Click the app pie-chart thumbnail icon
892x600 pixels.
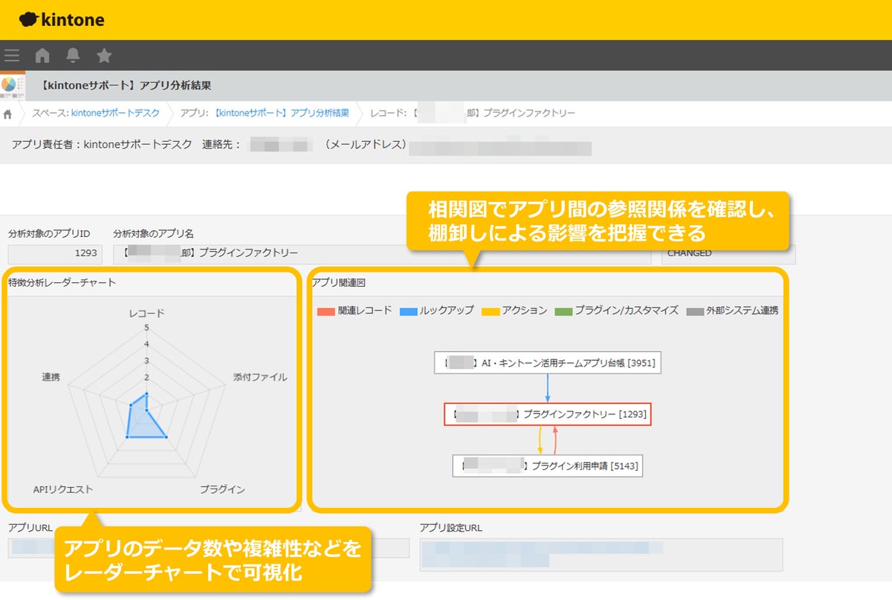(x=13, y=85)
